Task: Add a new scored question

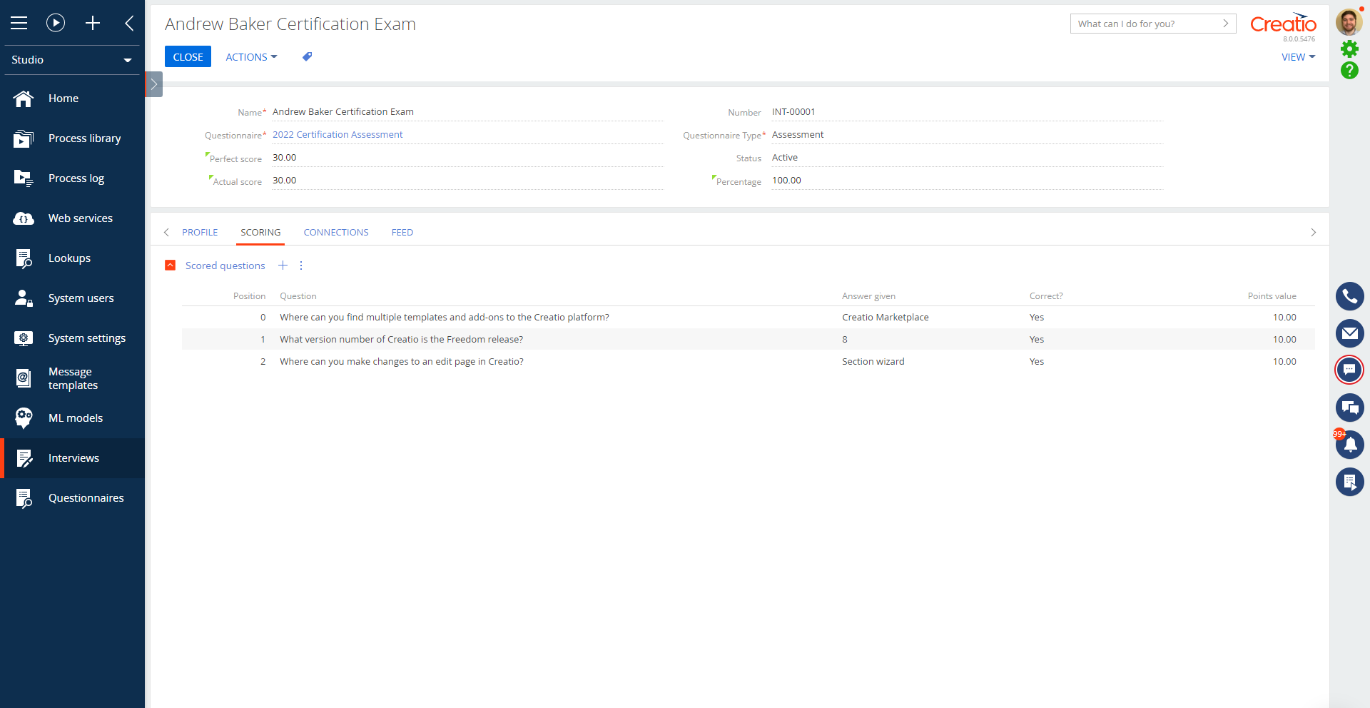Action: coord(283,265)
